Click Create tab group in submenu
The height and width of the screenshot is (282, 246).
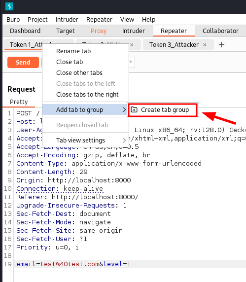[x=163, y=109]
